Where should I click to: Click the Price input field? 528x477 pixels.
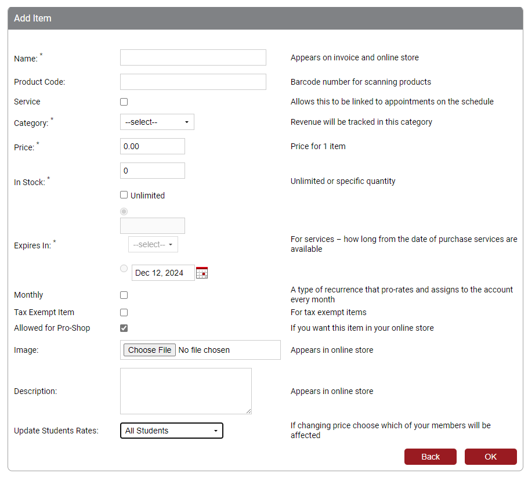(x=152, y=146)
